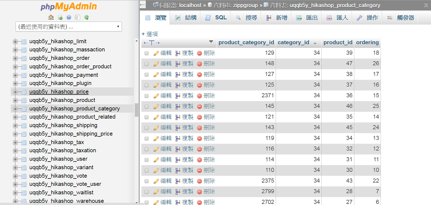Click copy icon for row 119
Image resolution: width=431 pixels, height=205 pixels.
tap(178, 139)
